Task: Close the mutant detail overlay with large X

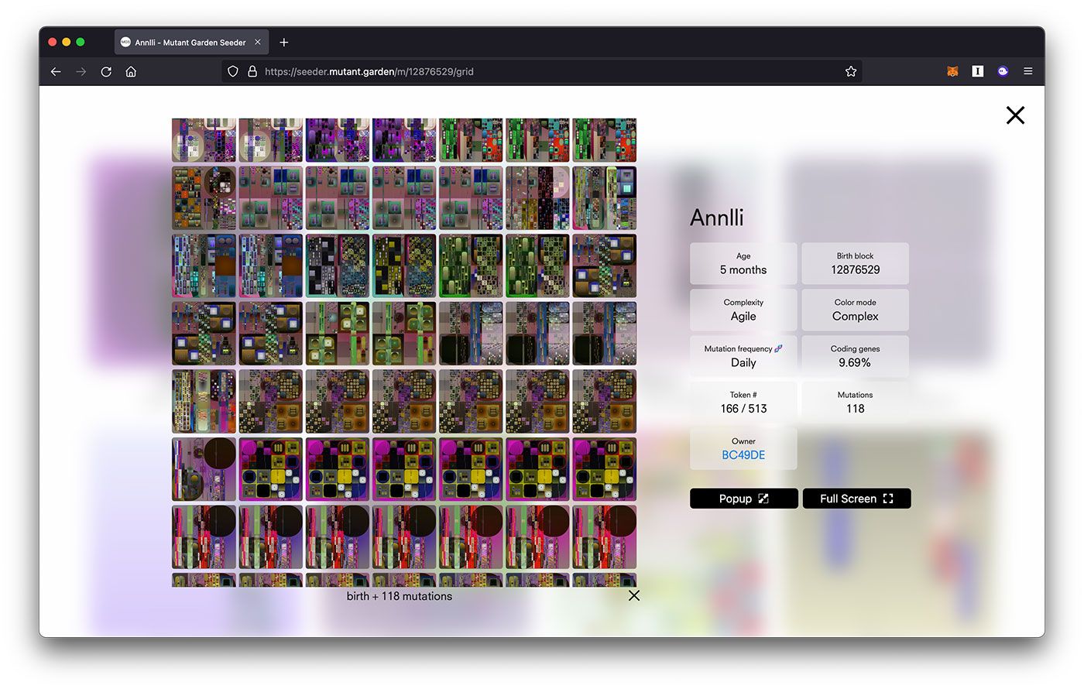Action: tap(1015, 115)
